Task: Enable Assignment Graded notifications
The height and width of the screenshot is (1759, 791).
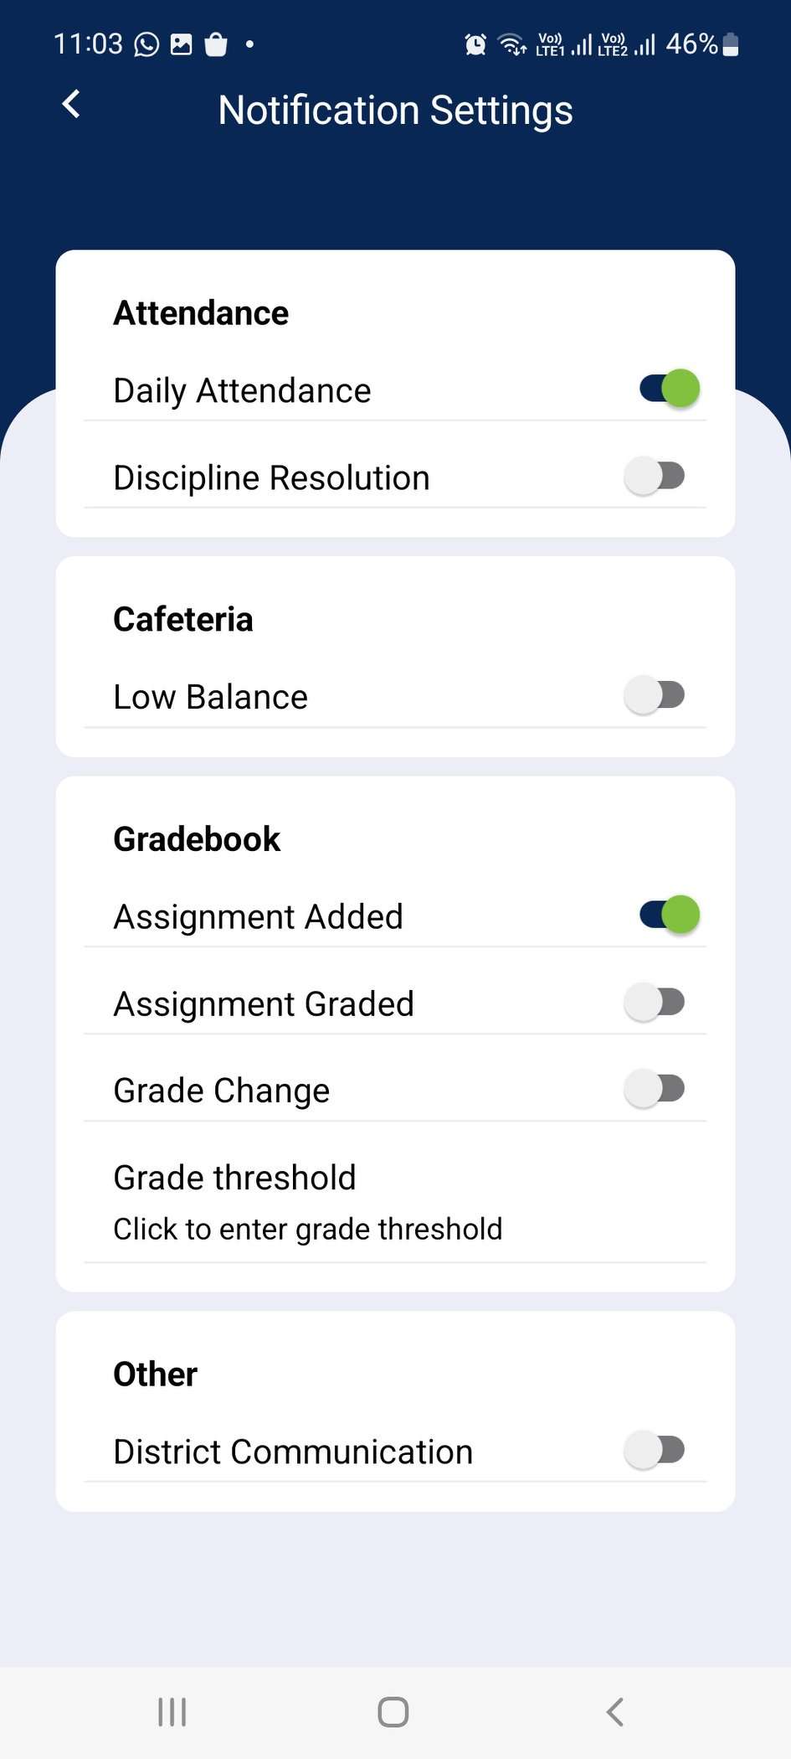Action: tap(655, 1002)
